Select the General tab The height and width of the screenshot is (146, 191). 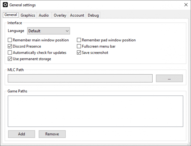coord(11,15)
